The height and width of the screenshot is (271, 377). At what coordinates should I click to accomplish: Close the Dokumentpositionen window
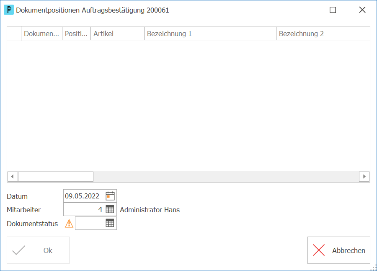362,10
